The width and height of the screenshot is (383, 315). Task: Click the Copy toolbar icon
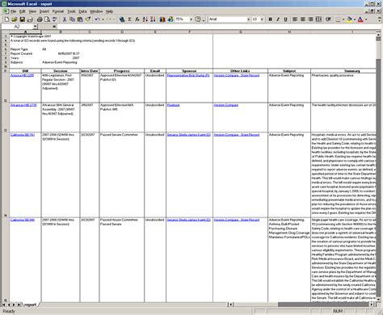coord(72,19)
